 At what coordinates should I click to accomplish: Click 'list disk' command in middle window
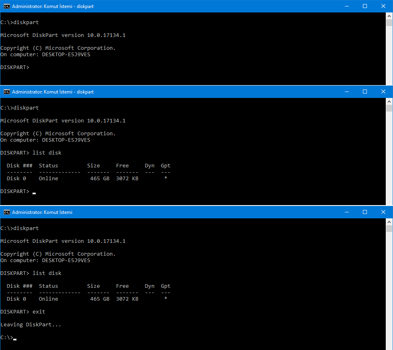[x=47, y=153]
